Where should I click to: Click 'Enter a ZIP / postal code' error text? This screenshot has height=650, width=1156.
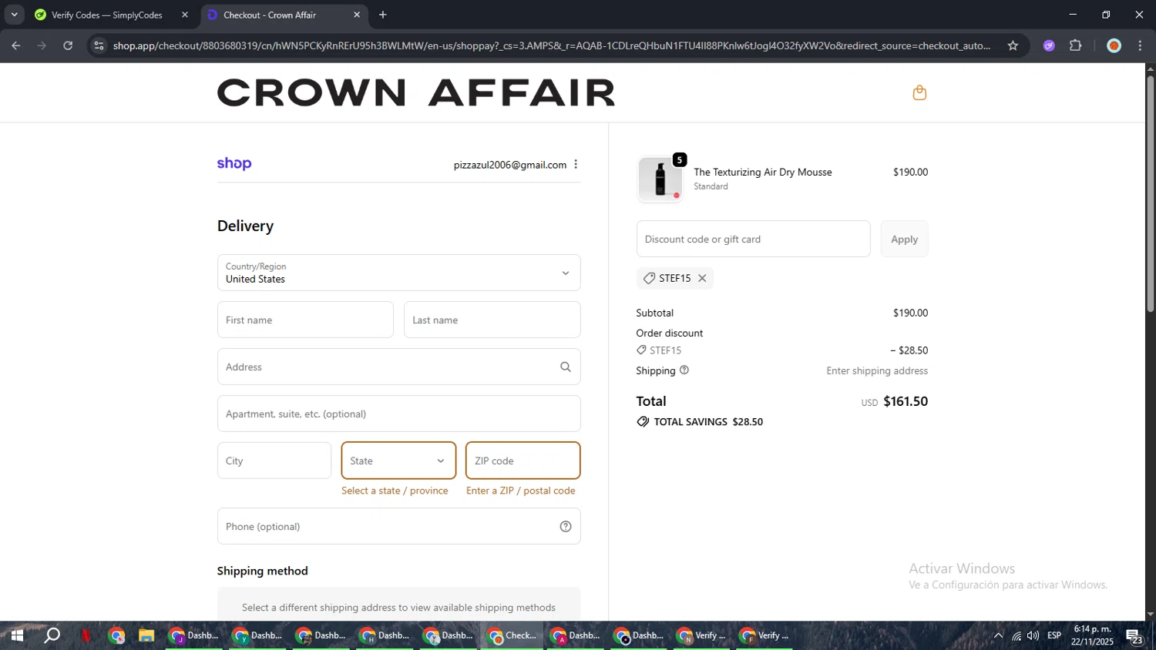(521, 491)
